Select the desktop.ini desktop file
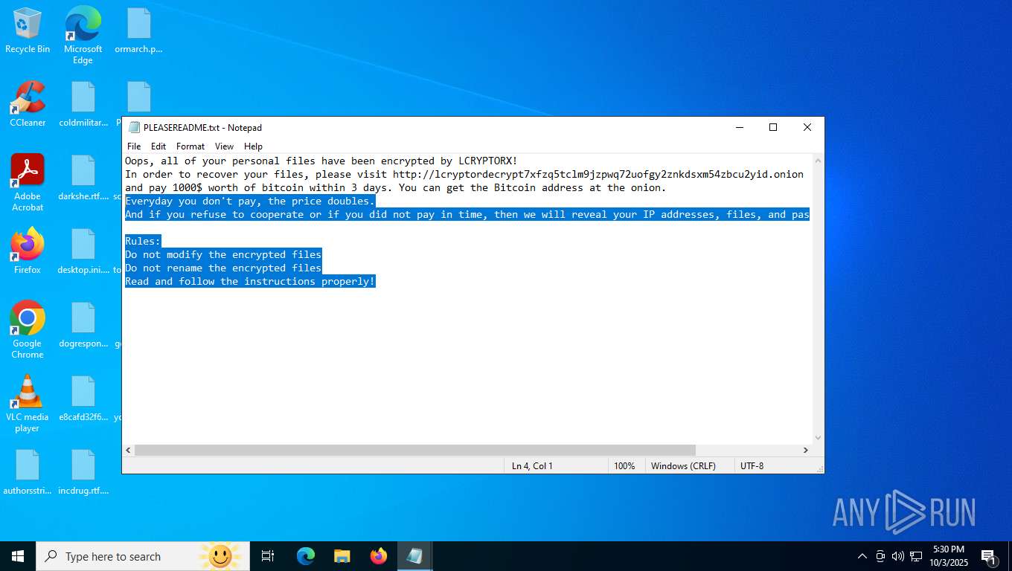The height and width of the screenshot is (571, 1012). 83,251
